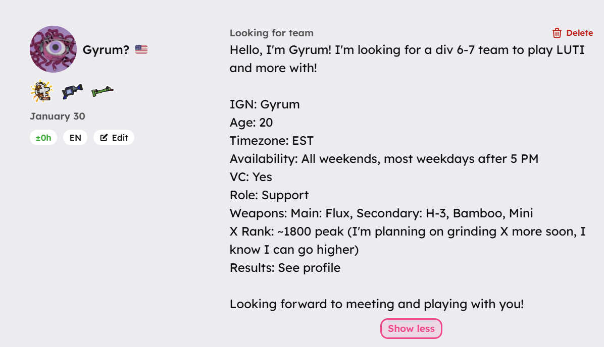Open the Gyrum? username link
Image resolution: width=604 pixels, height=347 pixels.
[106, 49]
